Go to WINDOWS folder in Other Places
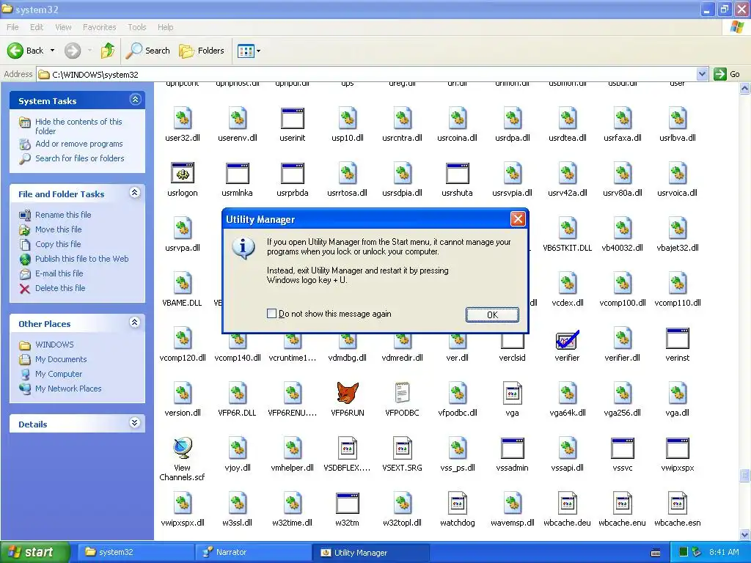Viewport: 751px width, 563px height. [x=54, y=345]
